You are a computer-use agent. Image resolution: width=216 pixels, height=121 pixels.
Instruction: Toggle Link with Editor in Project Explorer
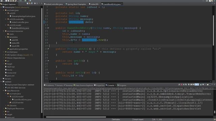[x=30, y=3]
